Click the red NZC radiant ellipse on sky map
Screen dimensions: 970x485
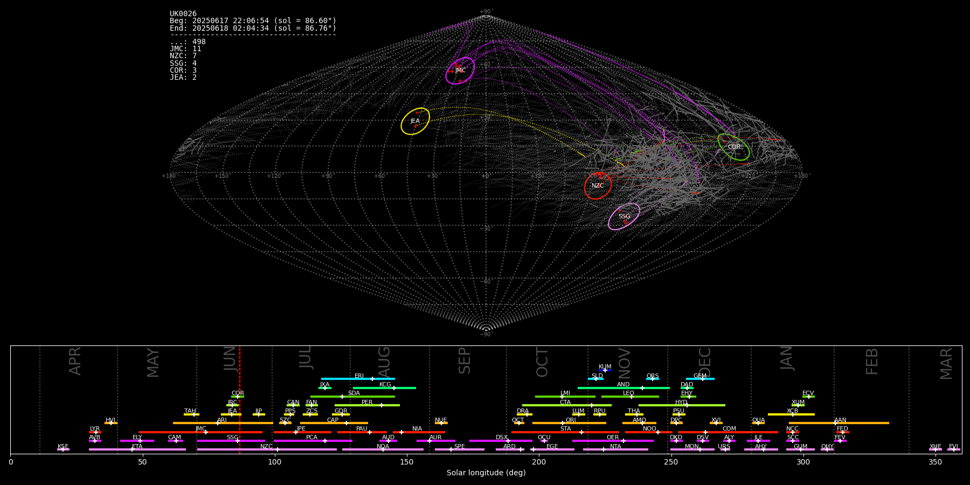click(x=598, y=186)
